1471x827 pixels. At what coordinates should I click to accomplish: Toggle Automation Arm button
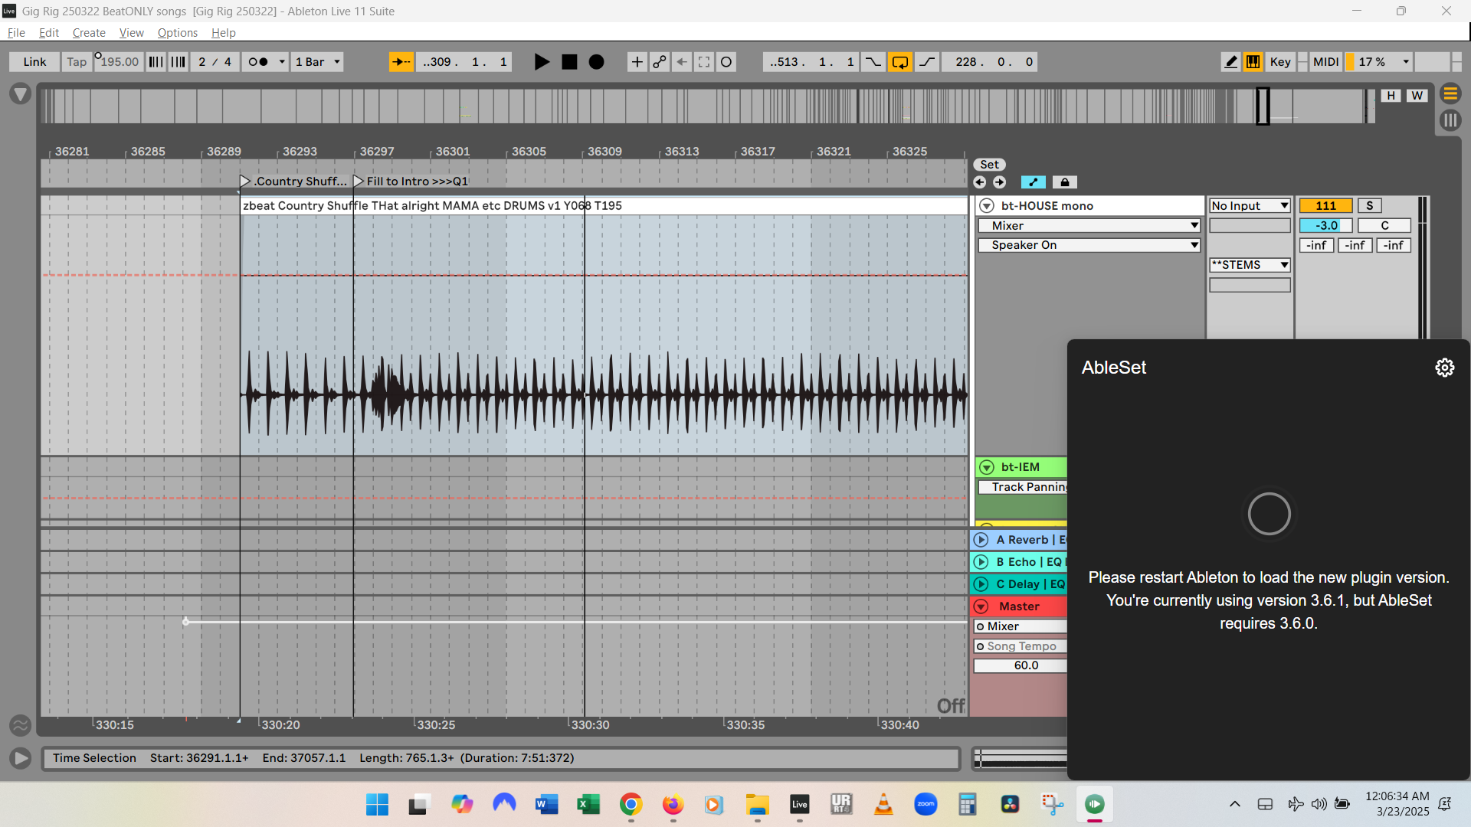click(x=659, y=62)
